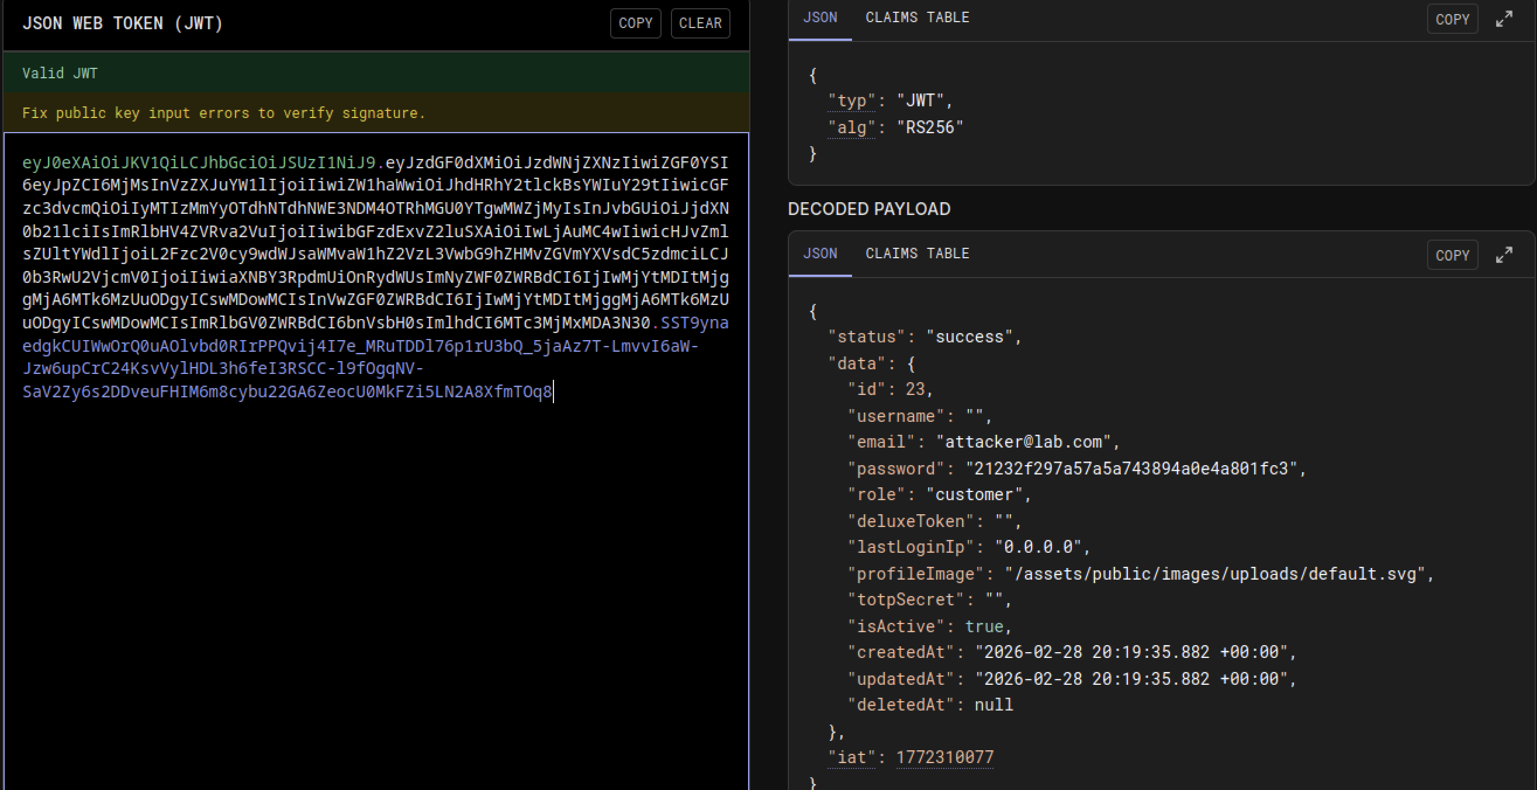Switch header view to Claims Table tab
Image resolution: width=1537 pixels, height=790 pixels.
click(x=917, y=18)
